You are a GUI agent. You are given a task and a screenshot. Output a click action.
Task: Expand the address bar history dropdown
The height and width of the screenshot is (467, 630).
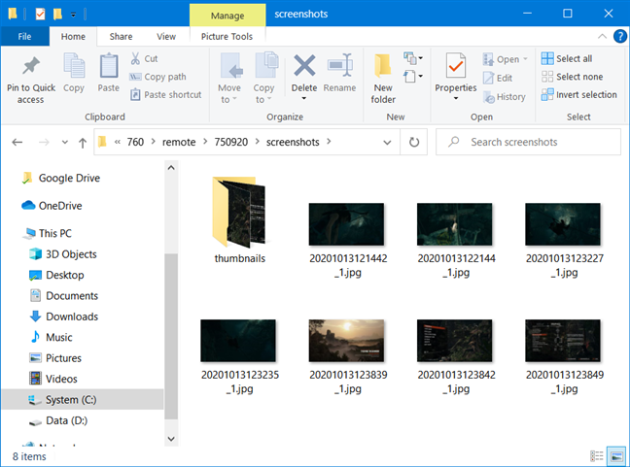[x=387, y=142]
